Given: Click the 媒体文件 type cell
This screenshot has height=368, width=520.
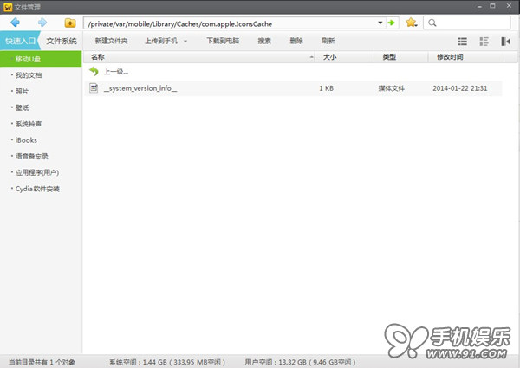Looking at the screenshot, I should click(392, 88).
